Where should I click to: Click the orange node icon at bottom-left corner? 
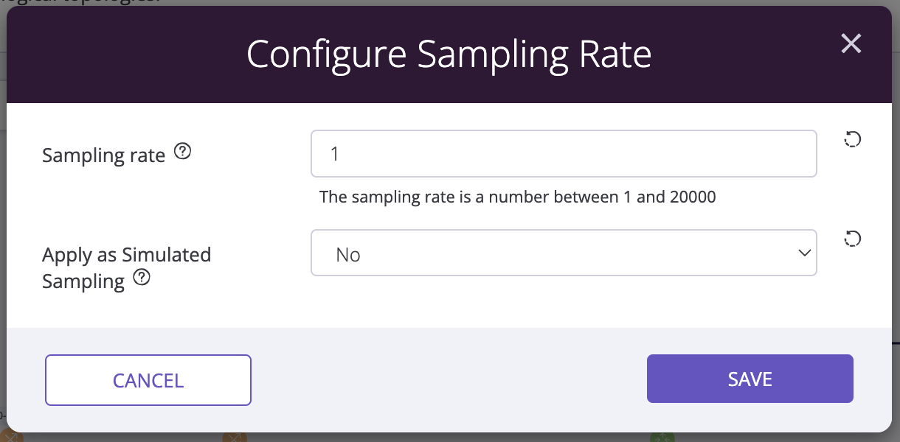[x=11, y=437]
